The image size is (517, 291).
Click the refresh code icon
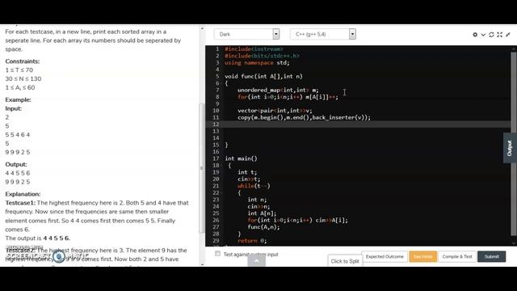[491, 34]
